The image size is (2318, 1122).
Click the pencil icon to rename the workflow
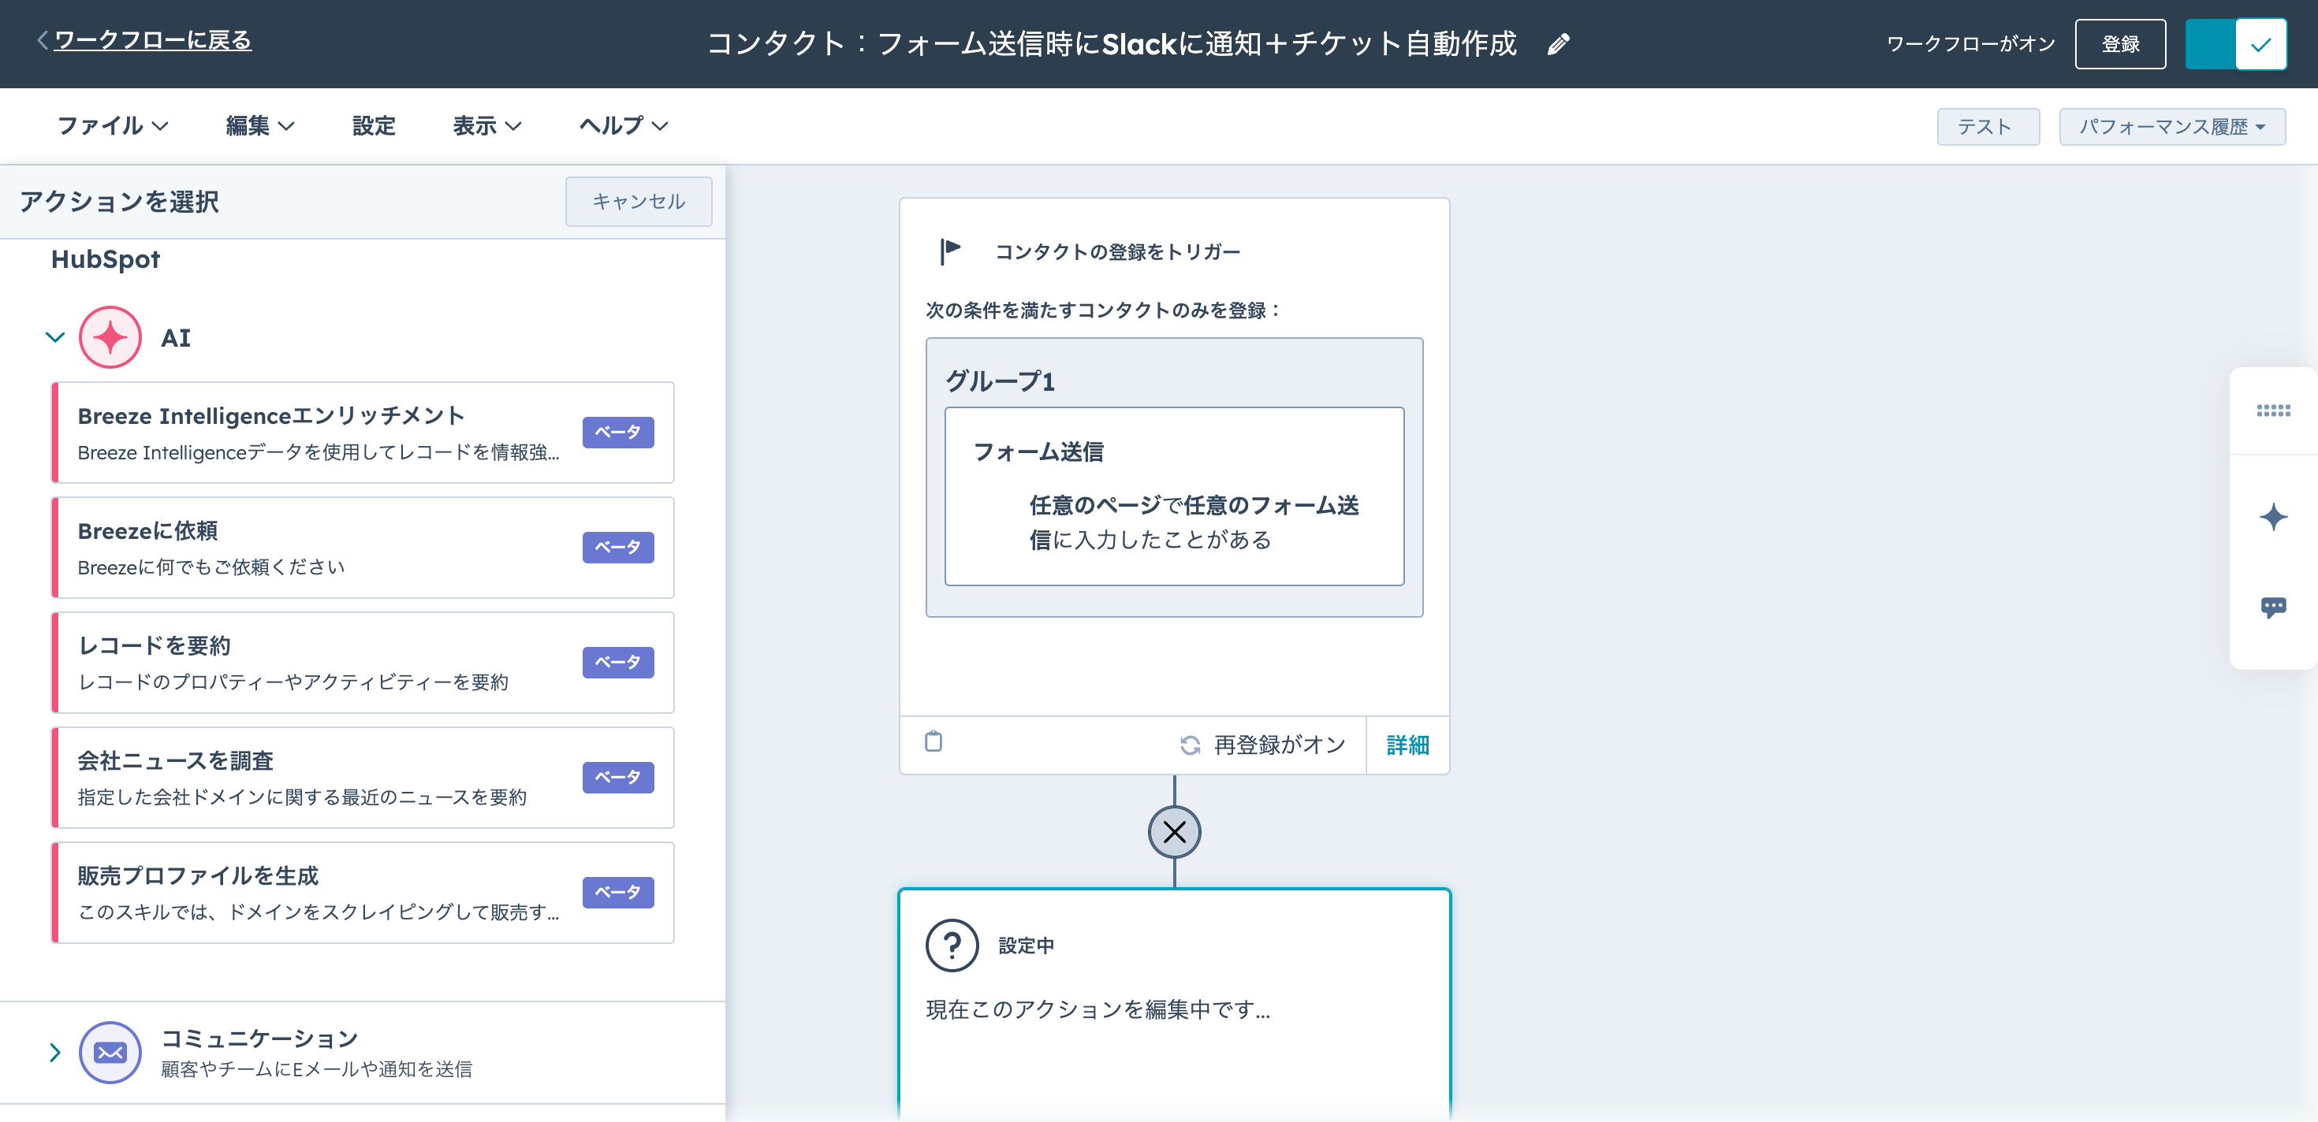pyautogui.click(x=1560, y=43)
